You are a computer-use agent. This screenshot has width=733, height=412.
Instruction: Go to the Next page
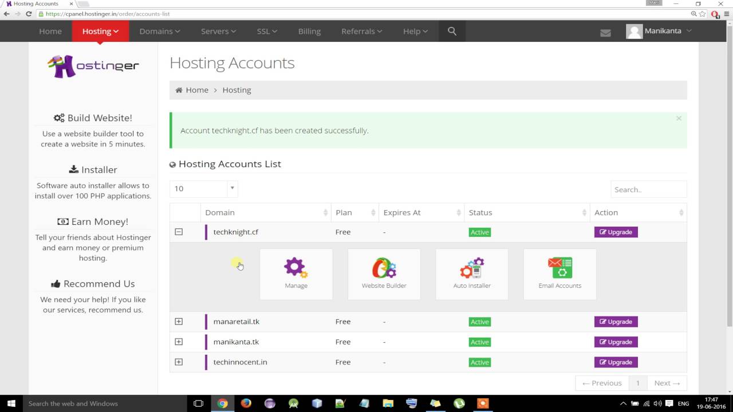(667, 383)
